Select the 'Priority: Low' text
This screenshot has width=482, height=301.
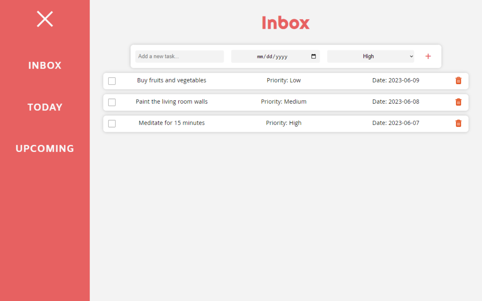coord(283,80)
